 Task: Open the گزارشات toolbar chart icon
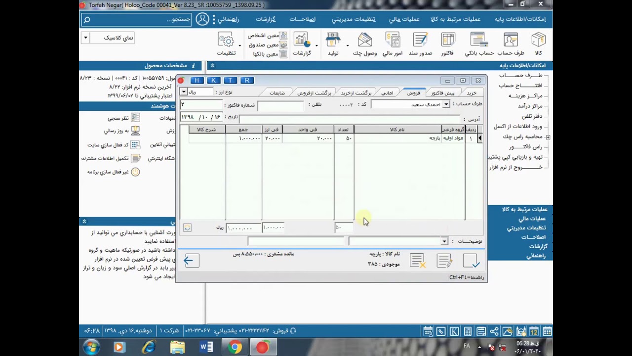pos(302,44)
